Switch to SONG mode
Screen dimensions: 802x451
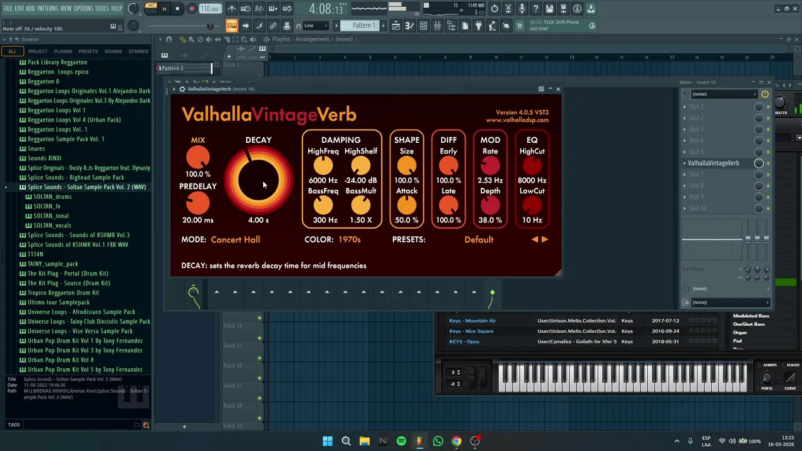point(151,12)
